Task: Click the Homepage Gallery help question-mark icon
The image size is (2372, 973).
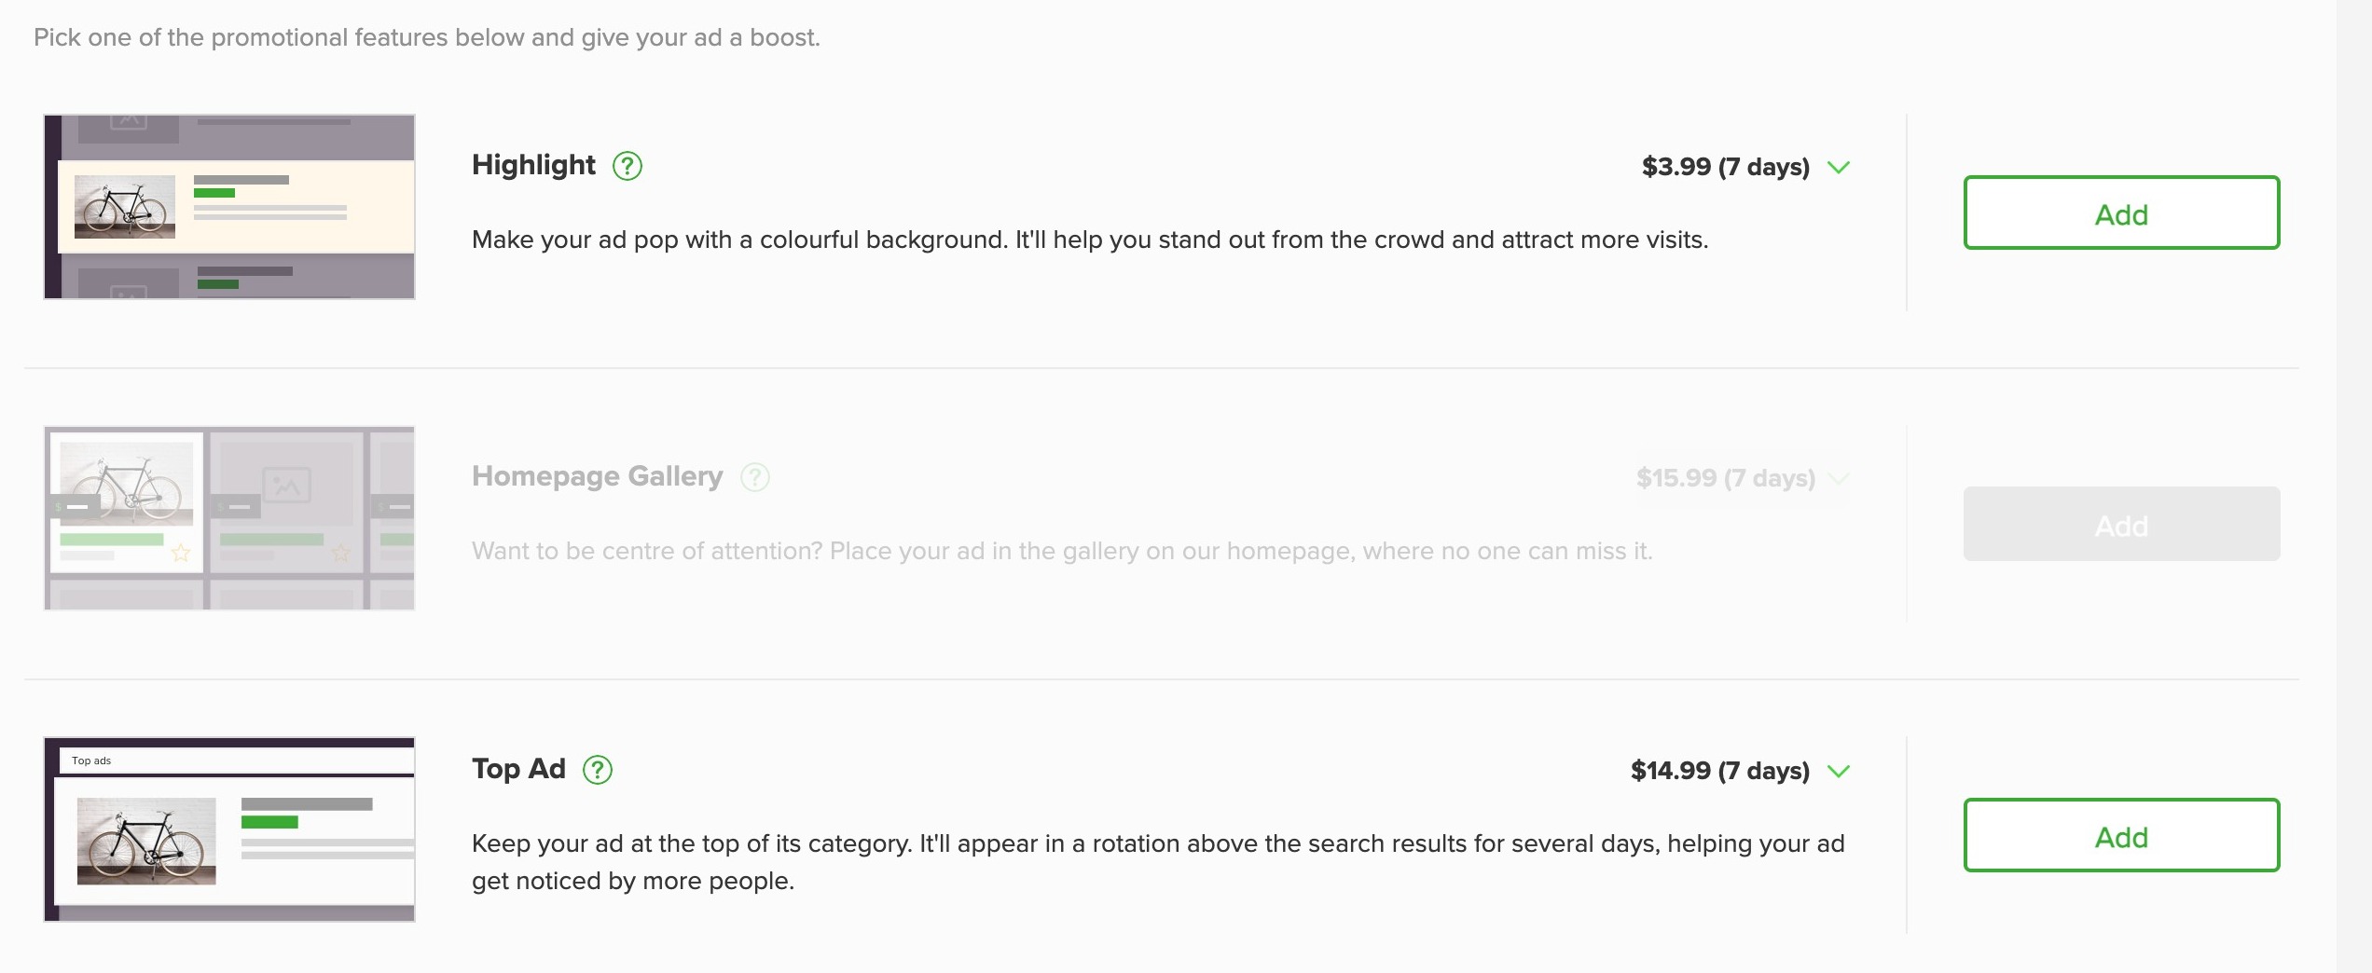Action: 755,477
